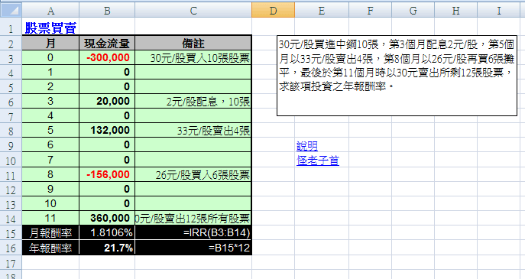525x279 pixels.
Task: Select column I header
Action: click(499, 10)
